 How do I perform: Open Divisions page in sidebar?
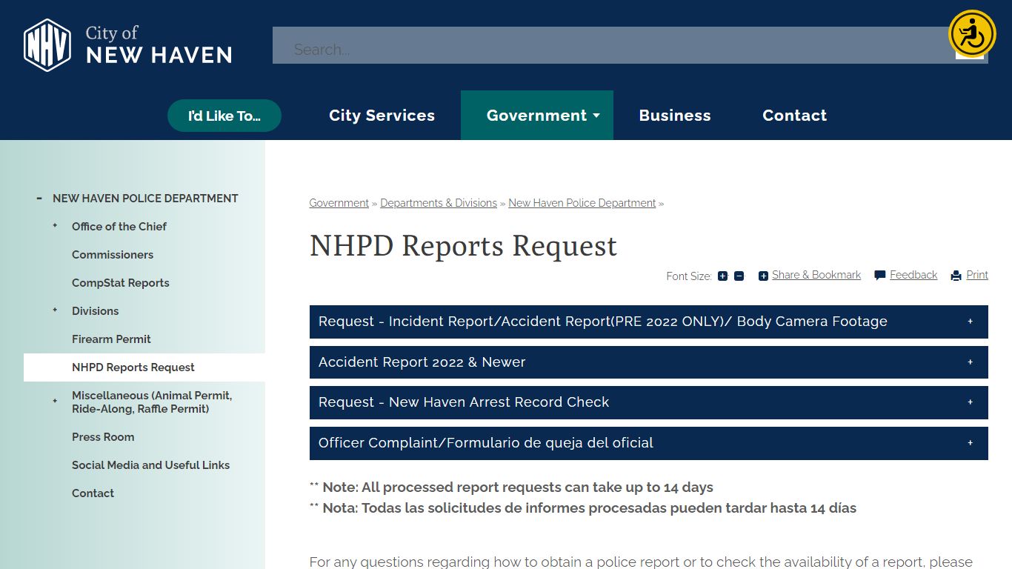[x=95, y=311]
